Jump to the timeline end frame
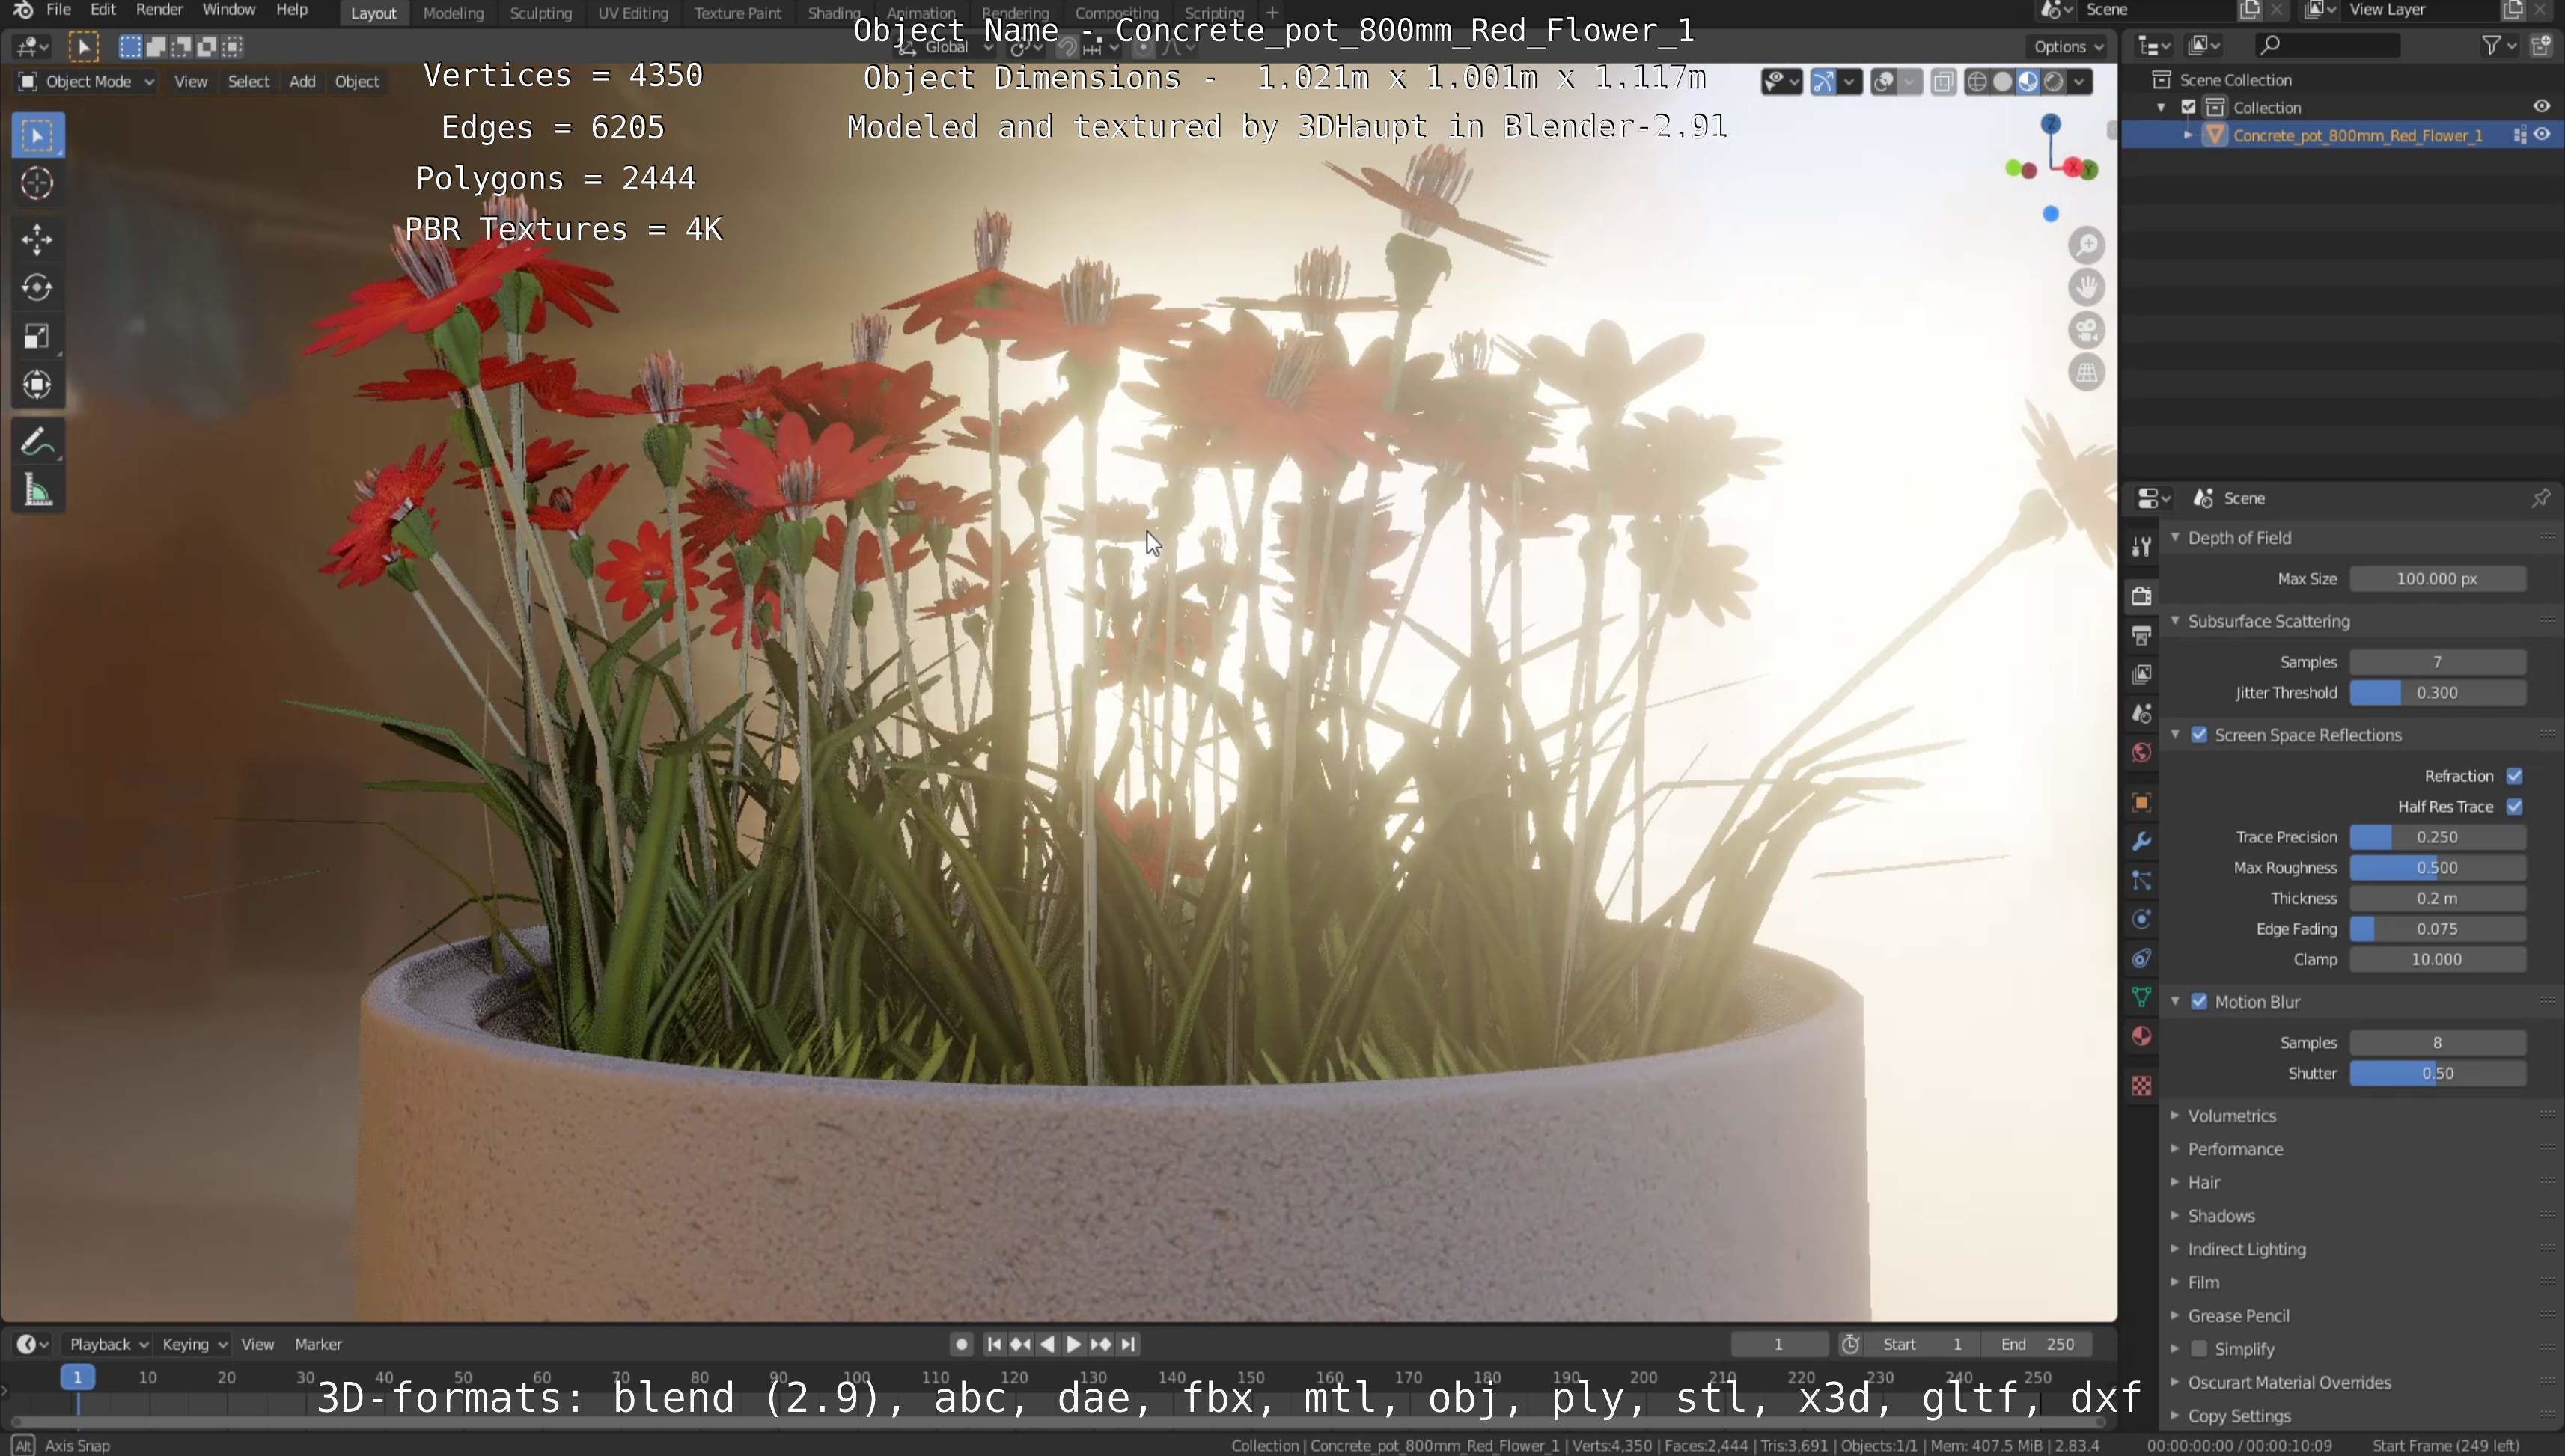The image size is (2565, 1456). [1127, 1345]
